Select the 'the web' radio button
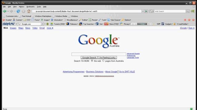197x110 pixels. coord(92,61)
